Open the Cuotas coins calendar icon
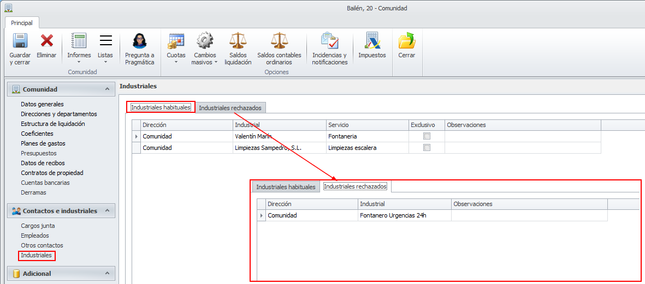This screenshot has height=284, width=645. 176,41
